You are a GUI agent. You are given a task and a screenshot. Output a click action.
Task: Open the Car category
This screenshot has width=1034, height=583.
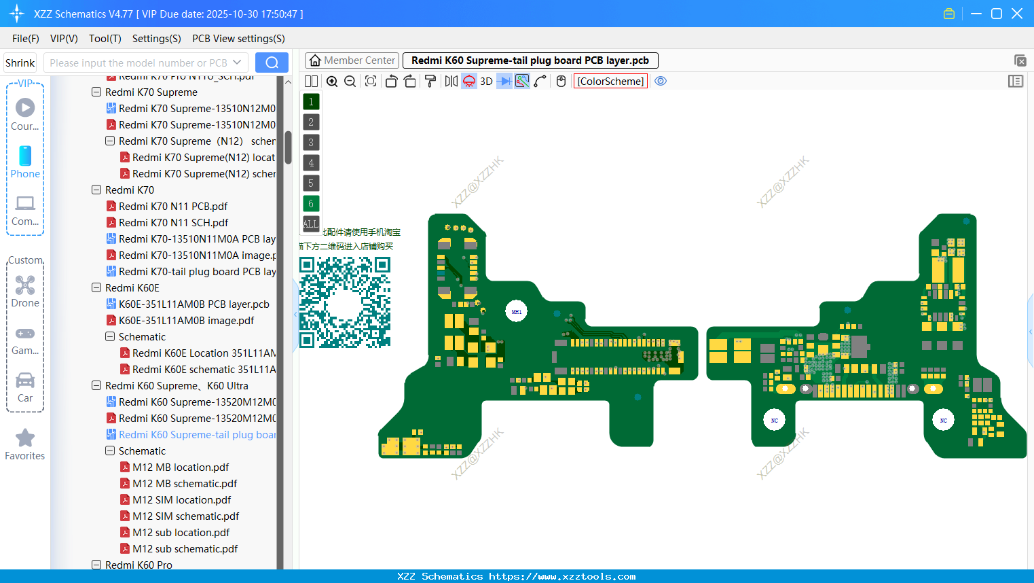(25, 387)
